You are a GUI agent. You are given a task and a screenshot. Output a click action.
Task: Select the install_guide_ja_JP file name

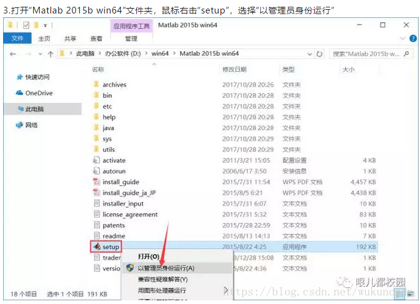pos(129,193)
